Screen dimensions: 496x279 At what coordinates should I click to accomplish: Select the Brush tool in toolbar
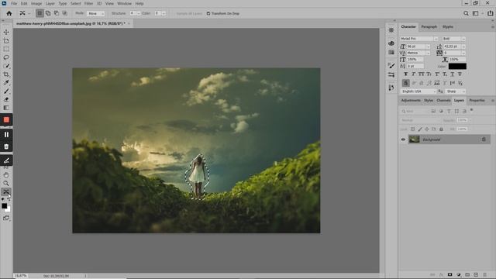point(6,91)
